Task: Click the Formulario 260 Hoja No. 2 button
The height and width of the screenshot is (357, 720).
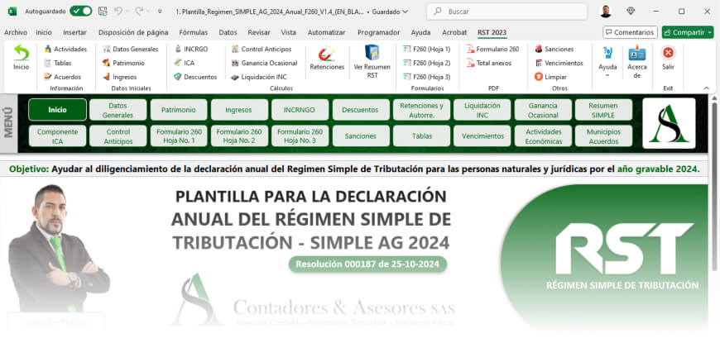Action: point(239,136)
